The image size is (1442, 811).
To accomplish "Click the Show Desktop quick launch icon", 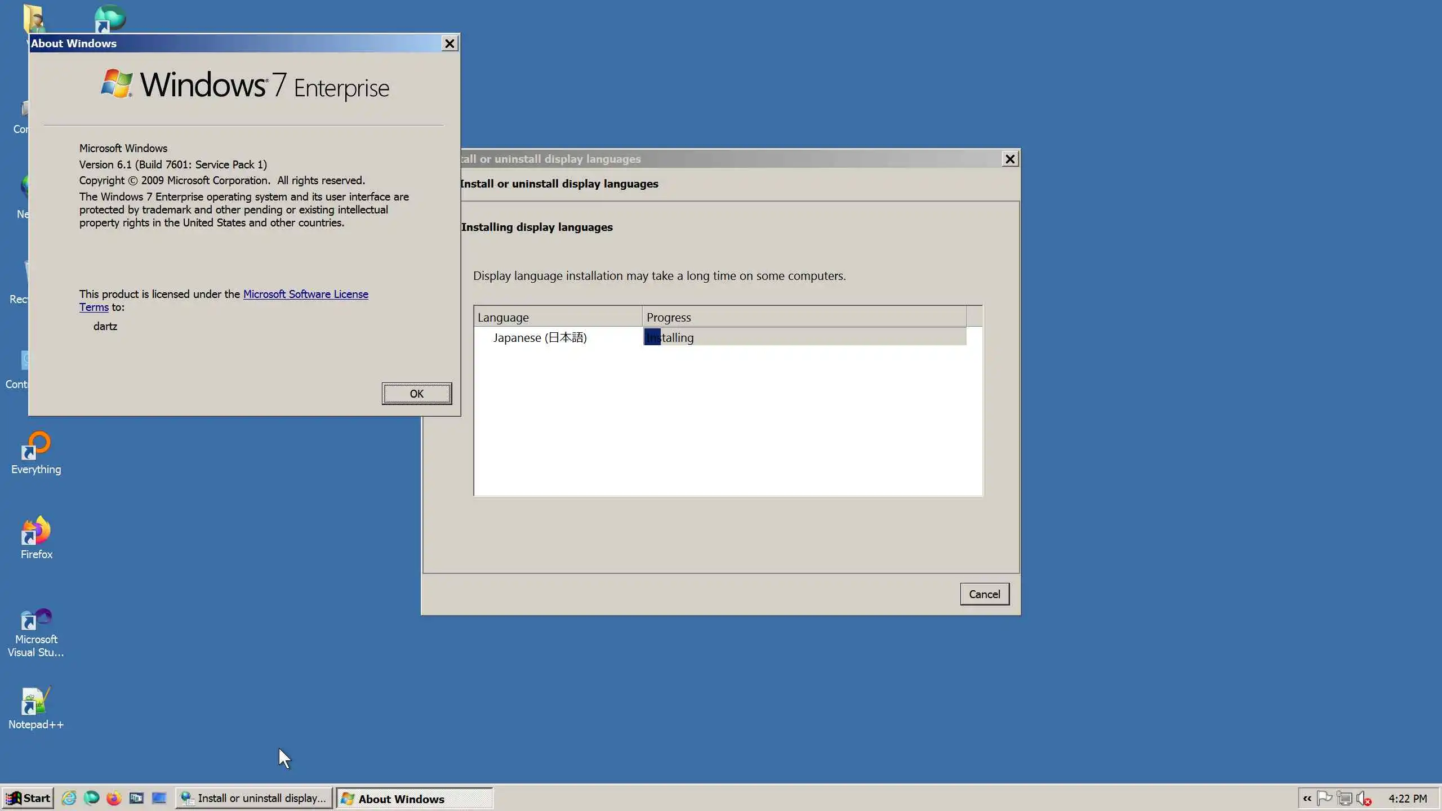I will (x=159, y=798).
